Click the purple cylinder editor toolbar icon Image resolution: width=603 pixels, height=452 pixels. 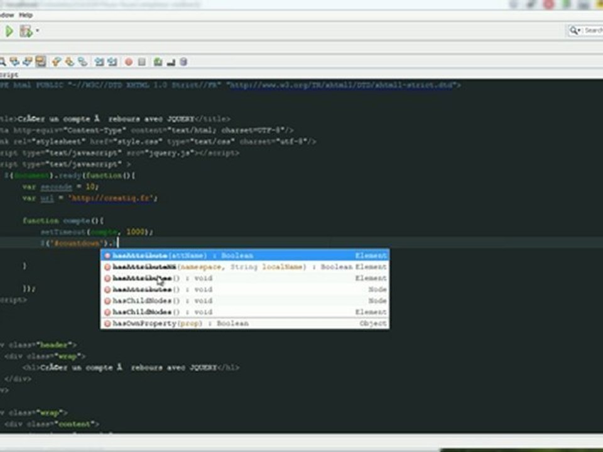183,62
